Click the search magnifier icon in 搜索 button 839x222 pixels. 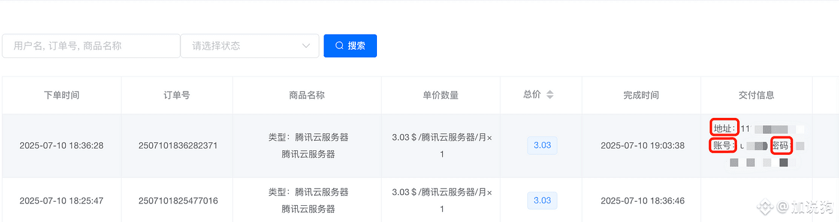[x=339, y=45]
